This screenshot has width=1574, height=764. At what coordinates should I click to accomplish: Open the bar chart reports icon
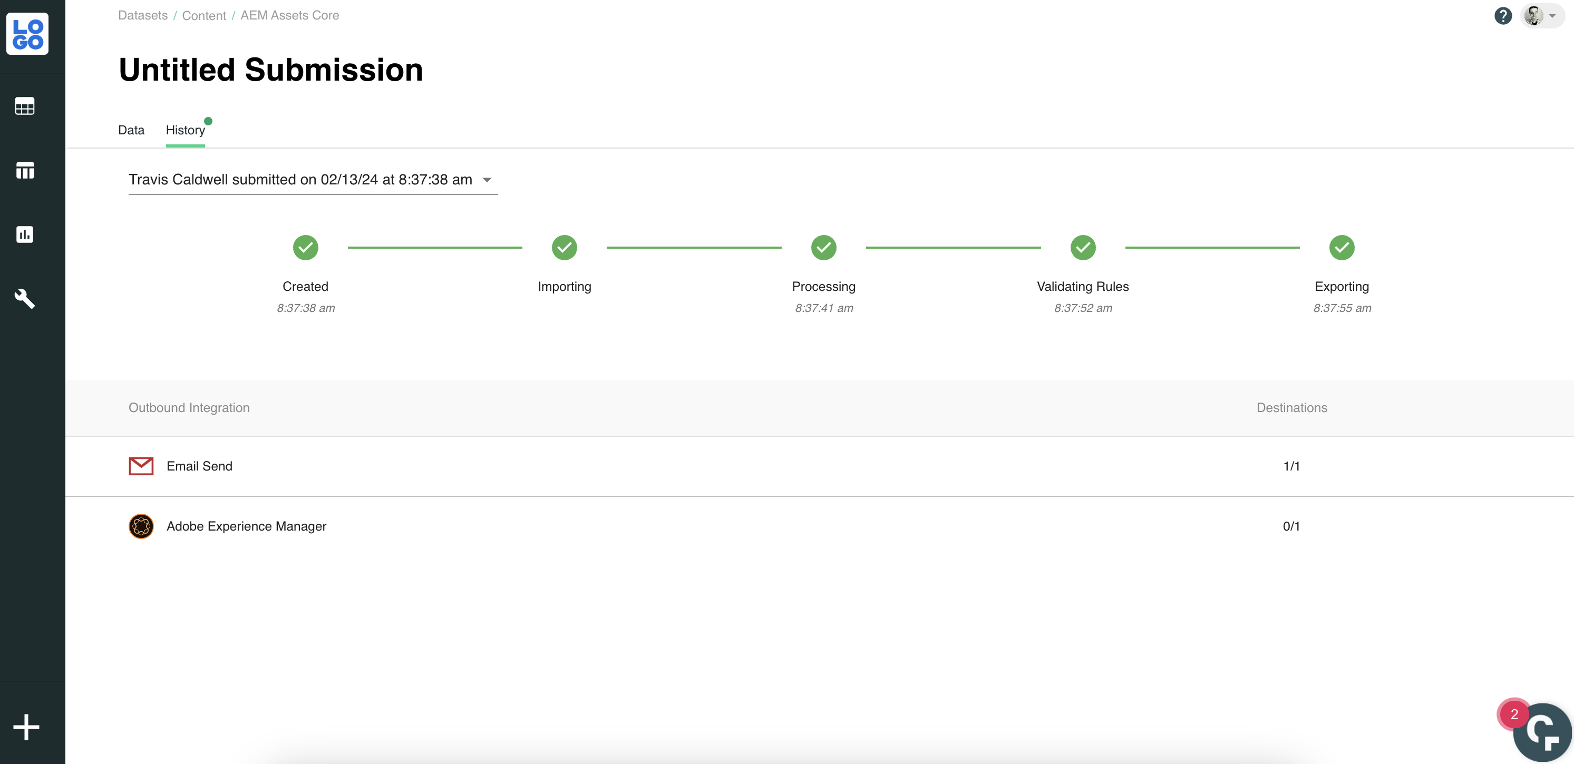(25, 234)
